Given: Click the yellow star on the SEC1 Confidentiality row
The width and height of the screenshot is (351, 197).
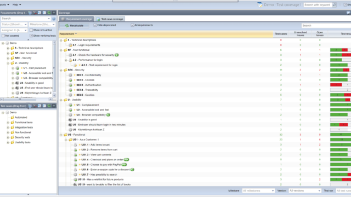Looking at the screenshot, I should [75, 75].
